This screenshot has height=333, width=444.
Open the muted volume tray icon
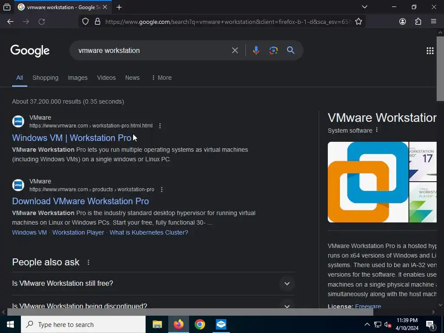[x=388, y=324]
